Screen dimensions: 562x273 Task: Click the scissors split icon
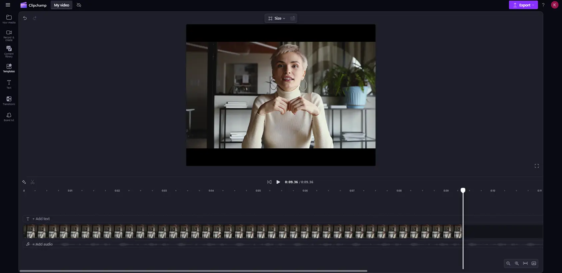point(33,182)
